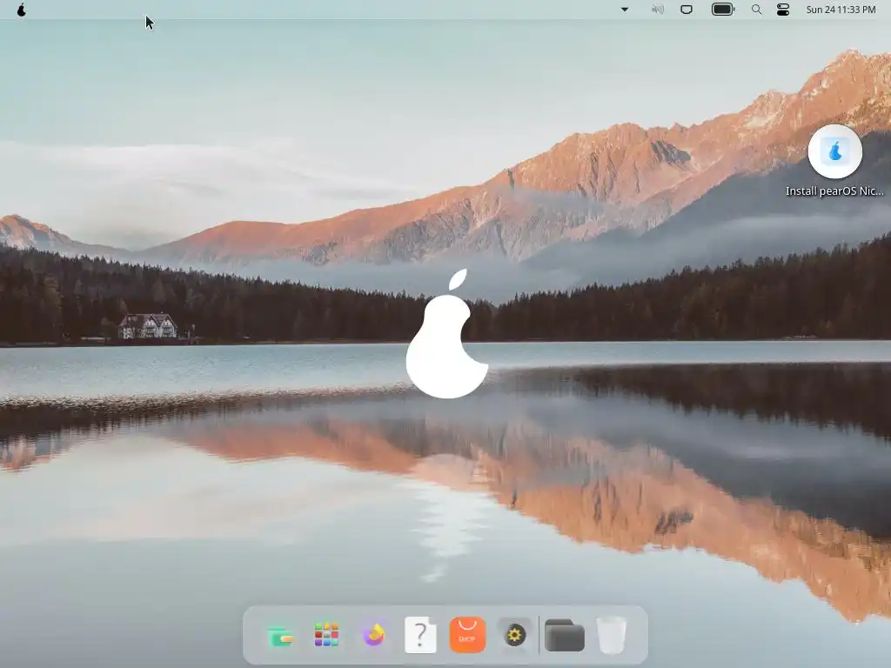
Task: Open the colorful app launcher grid
Action: point(327,635)
